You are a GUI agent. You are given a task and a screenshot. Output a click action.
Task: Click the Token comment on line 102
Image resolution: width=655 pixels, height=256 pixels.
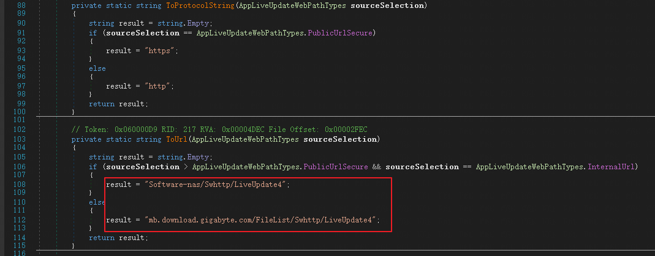pos(219,130)
